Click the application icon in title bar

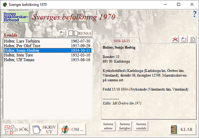[x=5, y=5]
